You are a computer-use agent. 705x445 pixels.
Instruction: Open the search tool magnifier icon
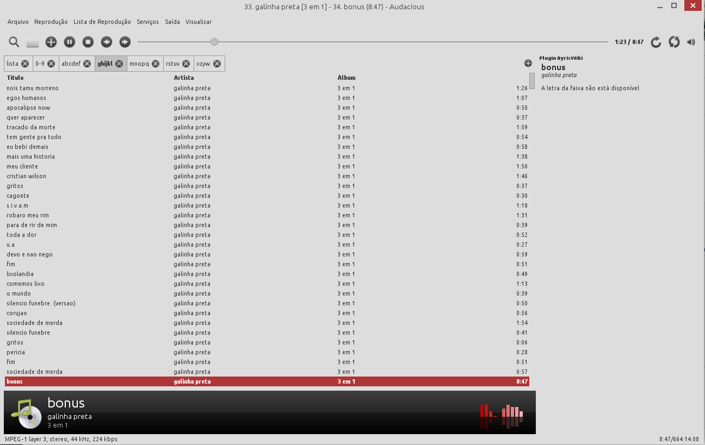tap(14, 42)
